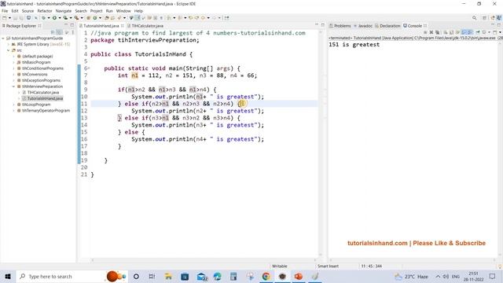Open the Refactor menu
The image size is (503, 283).
click(45, 11)
